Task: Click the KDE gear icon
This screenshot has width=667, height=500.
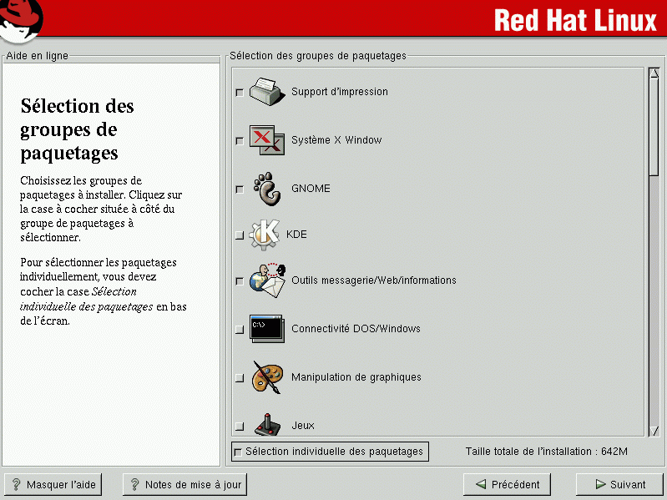Action: point(265,235)
